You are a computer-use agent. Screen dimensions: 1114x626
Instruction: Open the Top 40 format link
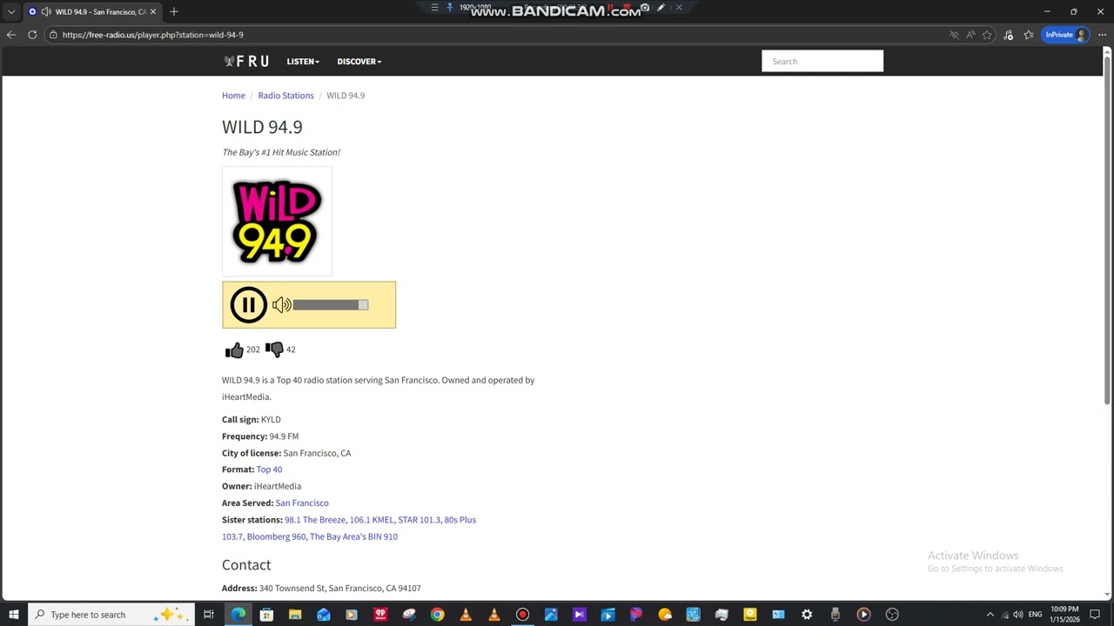click(x=269, y=469)
